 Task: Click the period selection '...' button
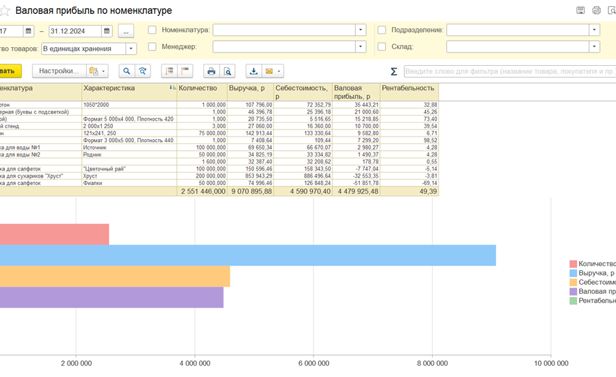pos(126,31)
